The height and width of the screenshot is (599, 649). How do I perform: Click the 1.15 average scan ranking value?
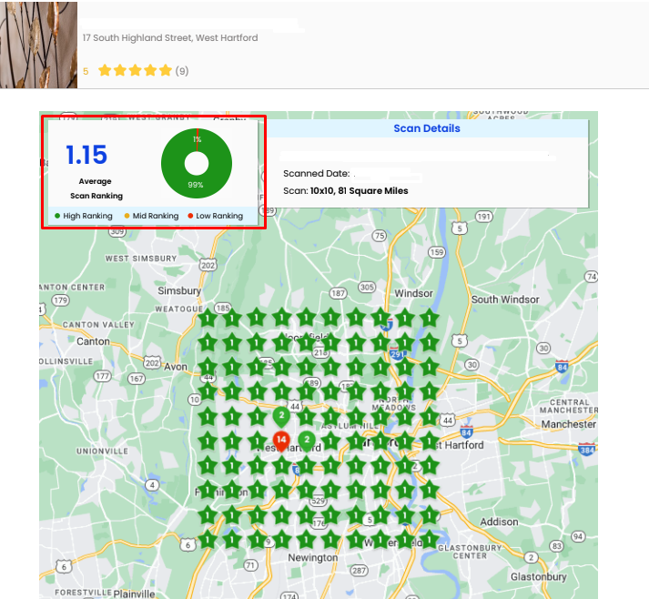pos(86,155)
